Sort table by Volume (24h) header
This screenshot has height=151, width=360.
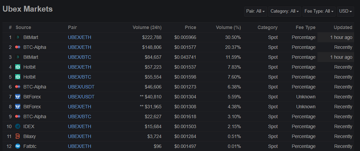click(147, 27)
